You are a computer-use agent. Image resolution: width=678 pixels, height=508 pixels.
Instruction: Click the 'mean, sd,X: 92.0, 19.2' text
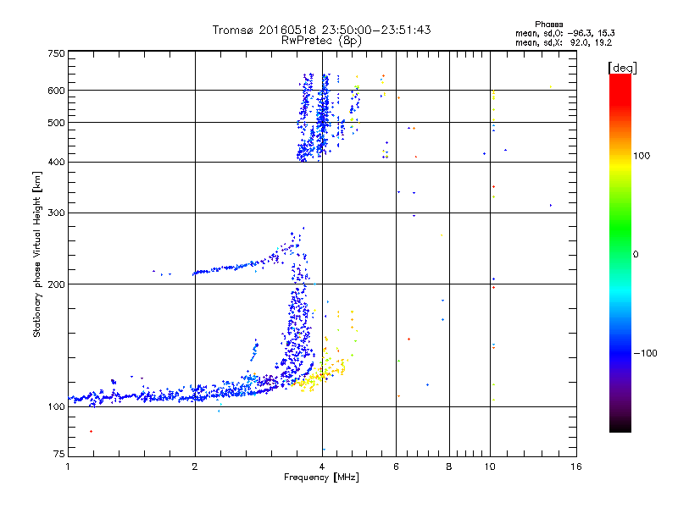[564, 43]
